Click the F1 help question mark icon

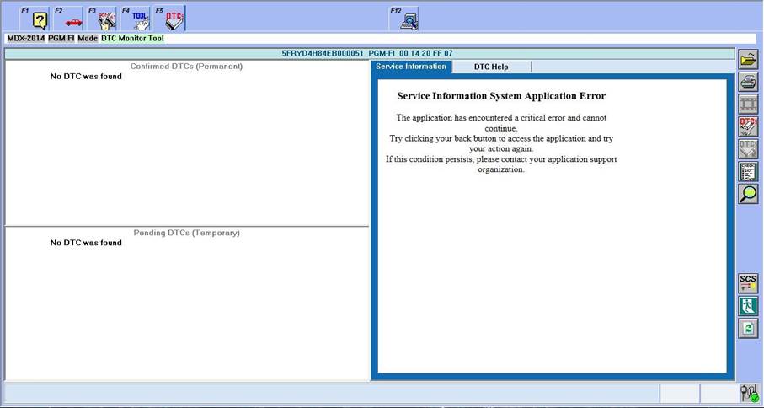pos(38,20)
